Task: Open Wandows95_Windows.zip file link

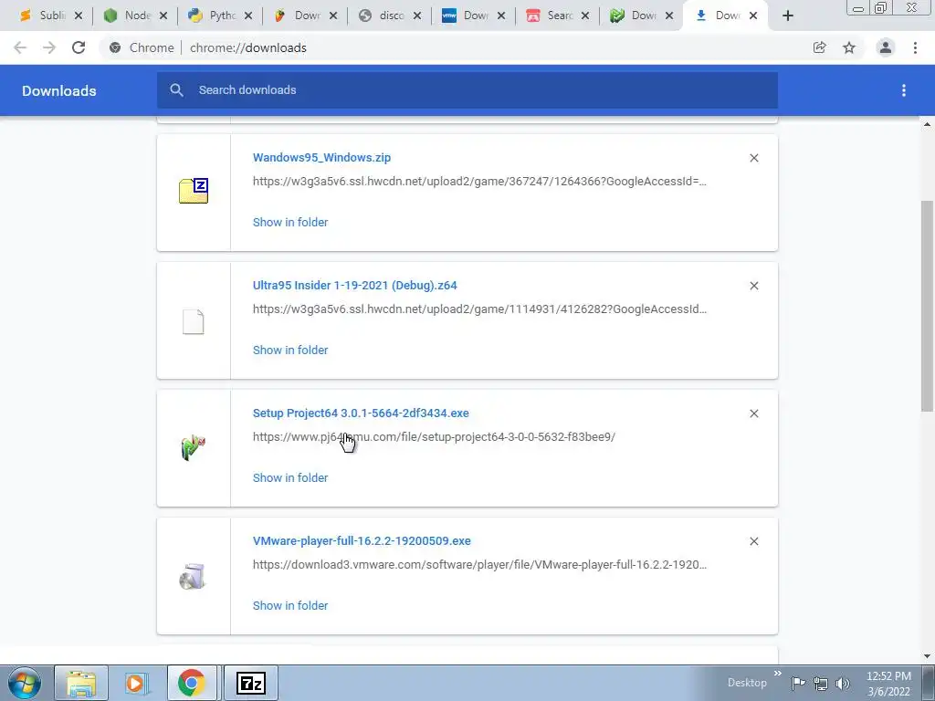Action: pyautogui.click(x=322, y=157)
